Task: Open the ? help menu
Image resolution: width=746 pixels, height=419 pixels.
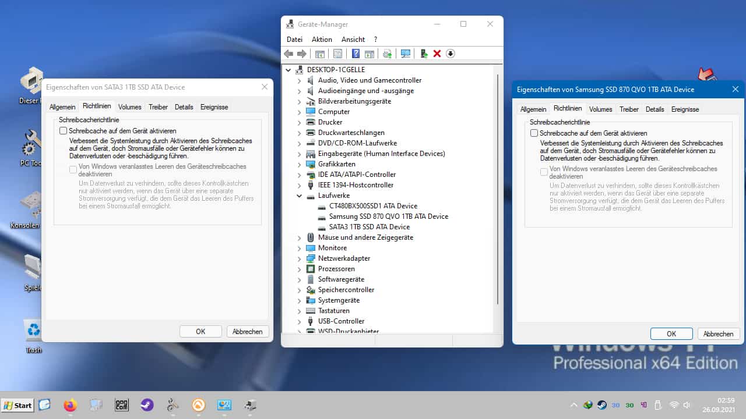Action: pyautogui.click(x=375, y=40)
